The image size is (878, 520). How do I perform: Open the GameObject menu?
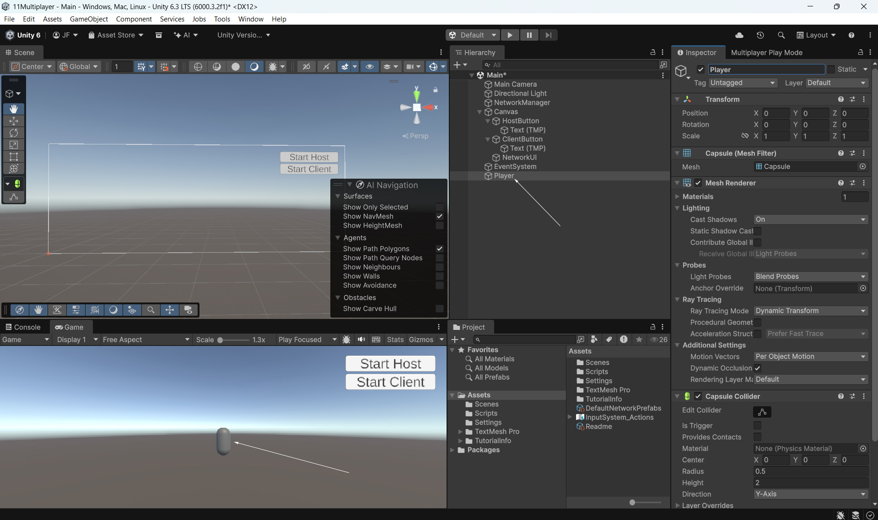click(x=89, y=19)
